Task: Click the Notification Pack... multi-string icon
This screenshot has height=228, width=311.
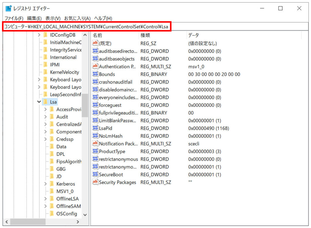Action: point(95,143)
